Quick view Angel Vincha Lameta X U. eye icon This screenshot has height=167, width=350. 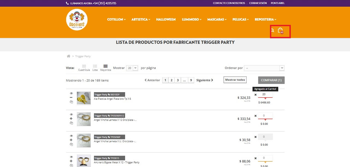[x=71, y=136]
